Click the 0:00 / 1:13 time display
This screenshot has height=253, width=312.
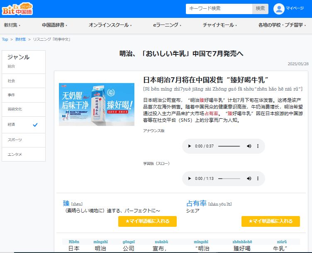pyautogui.click(x=204, y=179)
